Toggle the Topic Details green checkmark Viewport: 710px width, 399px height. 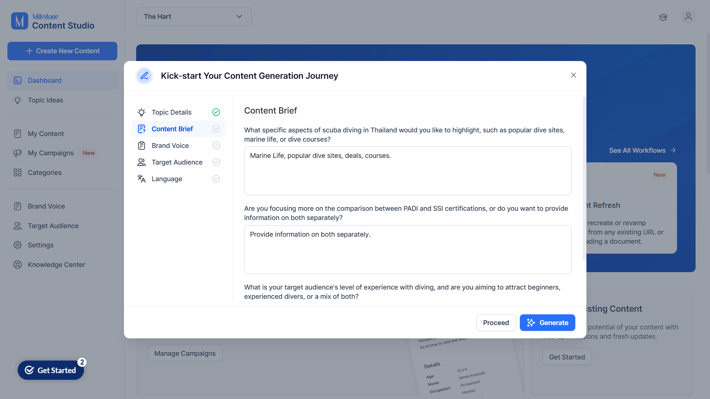[216, 112]
